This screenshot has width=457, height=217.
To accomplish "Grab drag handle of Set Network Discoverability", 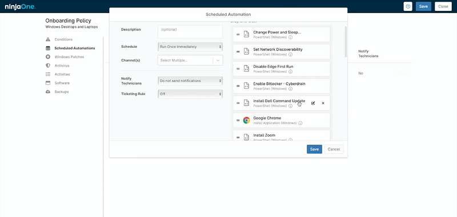I will [x=238, y=52].
